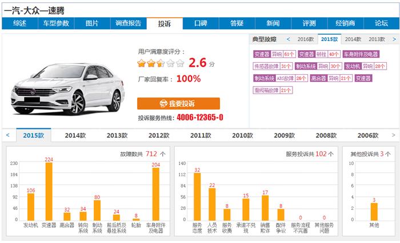Click 制动系统 ABS故障 28个 tag

(281, 78)
